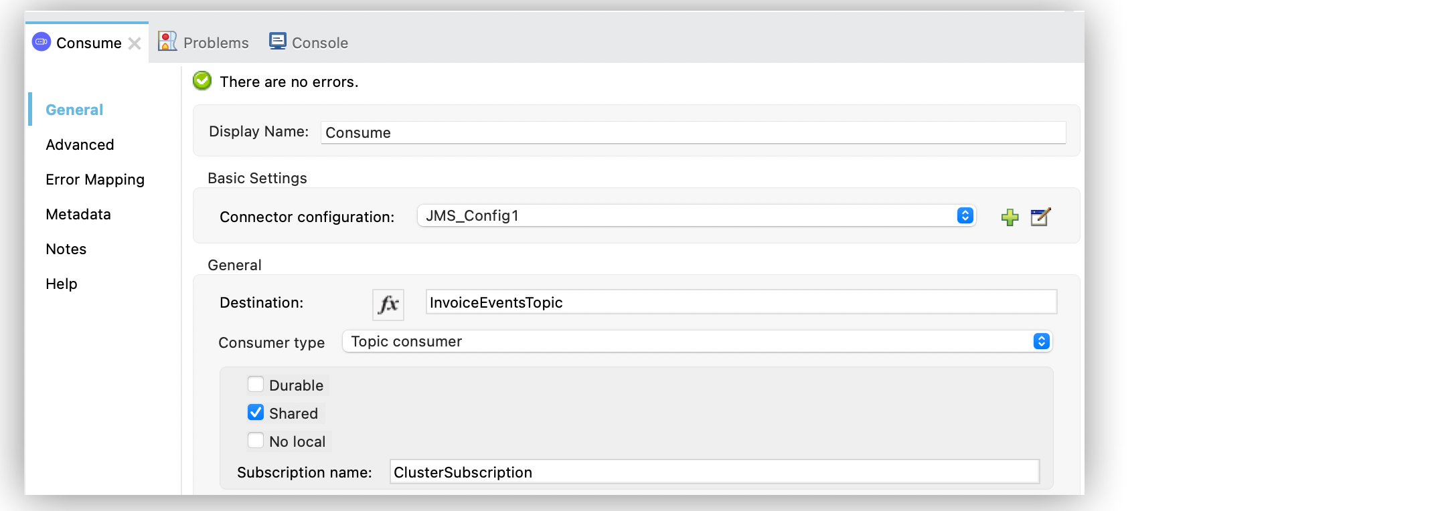Enable the No local checkbox

tap(255, 440)
